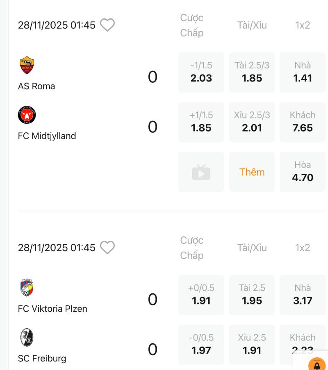328x370 pixels.
Task: Select AS Roma handicap -1/1.5 odds 2.03
Action: (201, 73)
